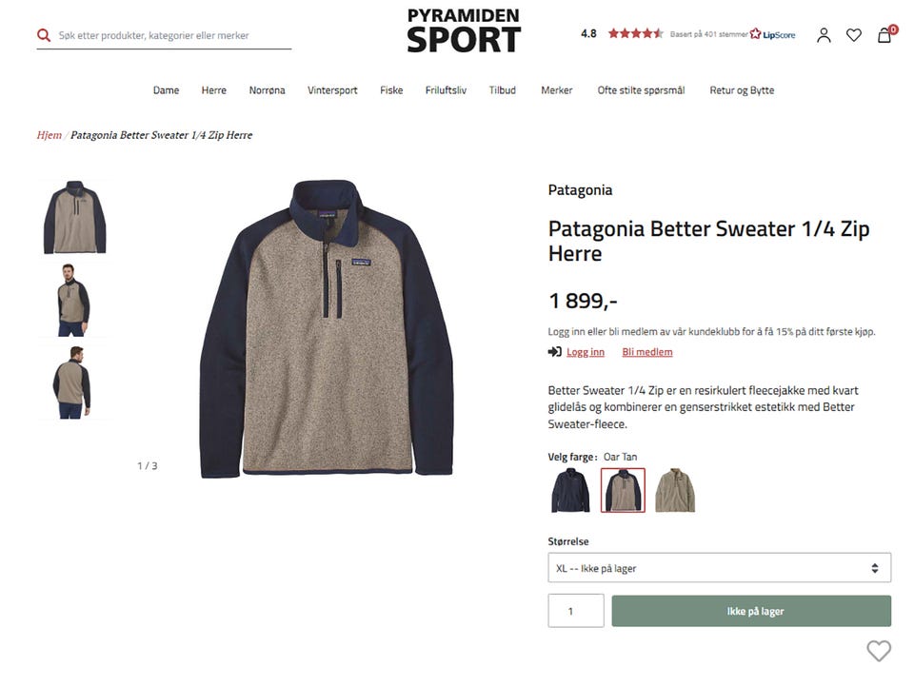Select the navy blue color variant
The height and width of the screenshot is (686, 914).
[x=570, y=490]
